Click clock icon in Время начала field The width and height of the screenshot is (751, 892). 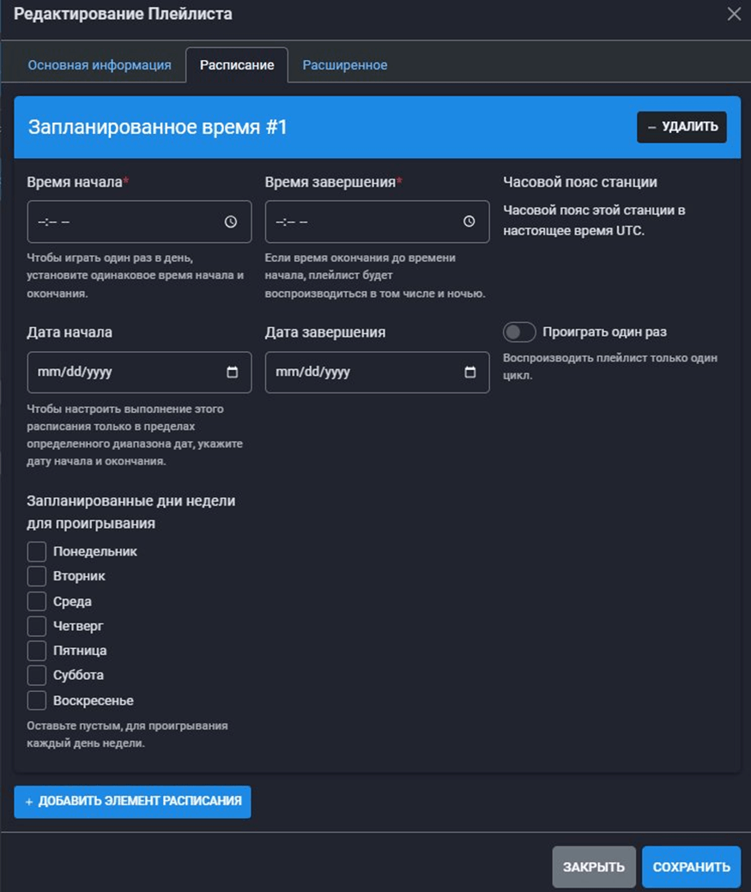[231, 221]
